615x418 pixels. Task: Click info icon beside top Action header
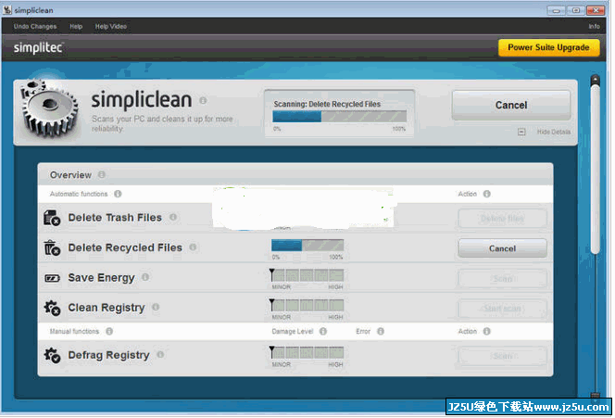(x=487, y=194)
